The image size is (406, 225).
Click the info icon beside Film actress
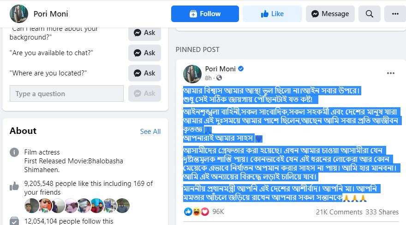point(15,152)
